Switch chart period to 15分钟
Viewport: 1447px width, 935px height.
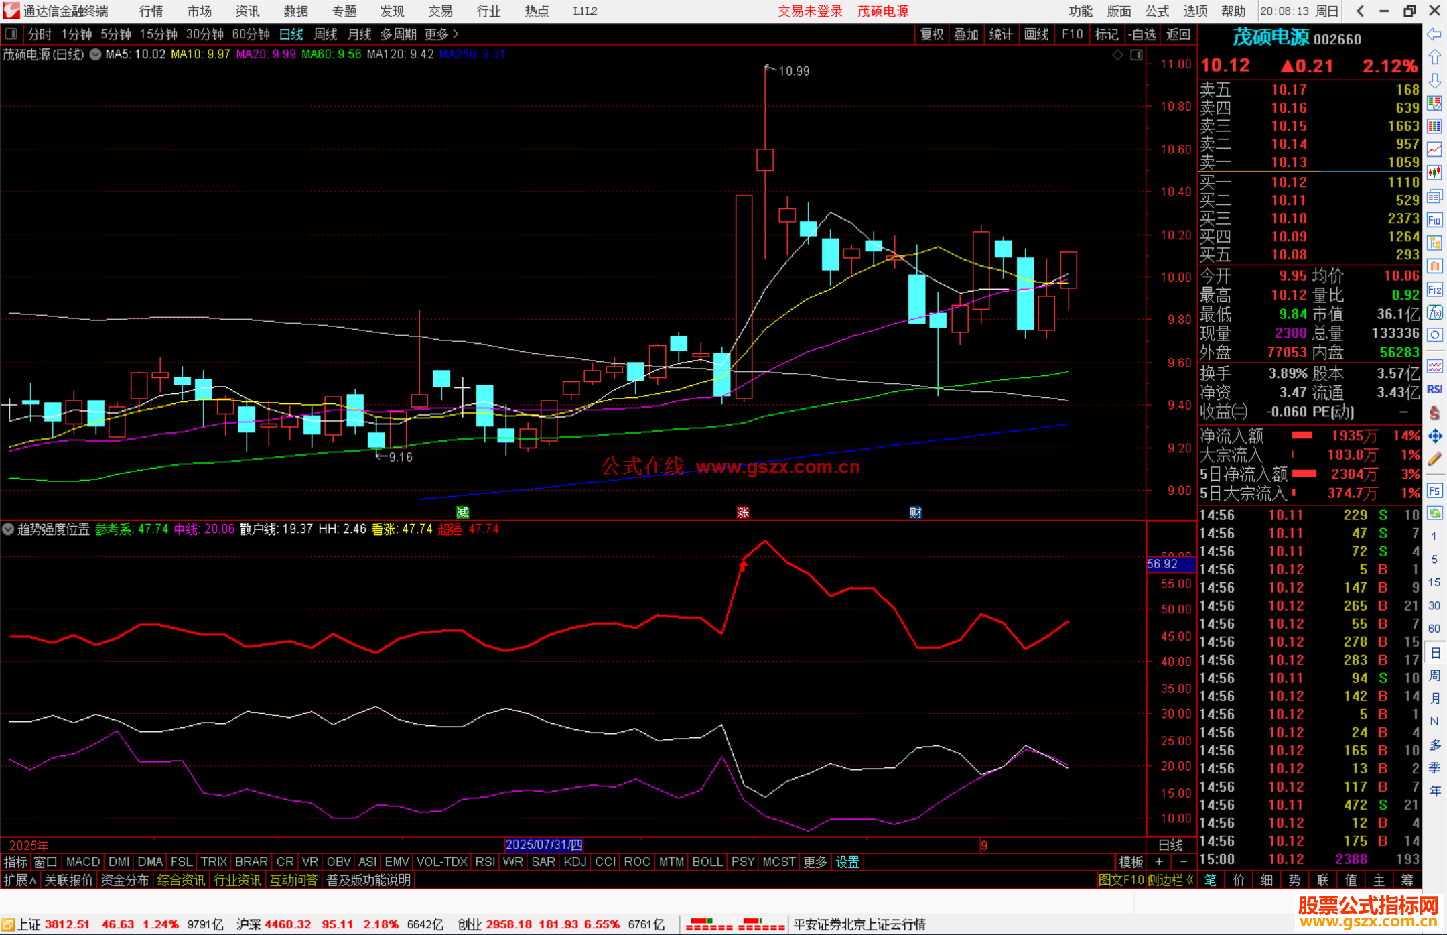[x=159, y=34]
